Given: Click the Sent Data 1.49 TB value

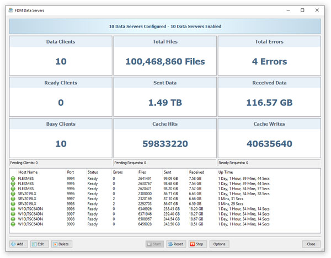Looking at the screenshot, I should 165,103.
